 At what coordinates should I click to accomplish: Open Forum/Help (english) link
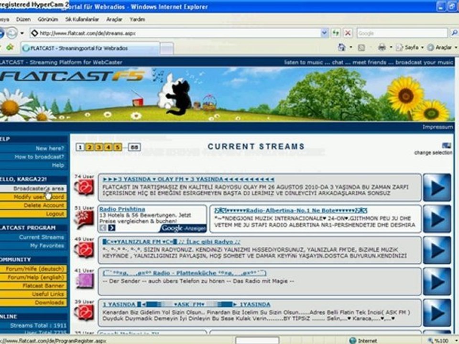pyautogui.click(x=33, y=277)
